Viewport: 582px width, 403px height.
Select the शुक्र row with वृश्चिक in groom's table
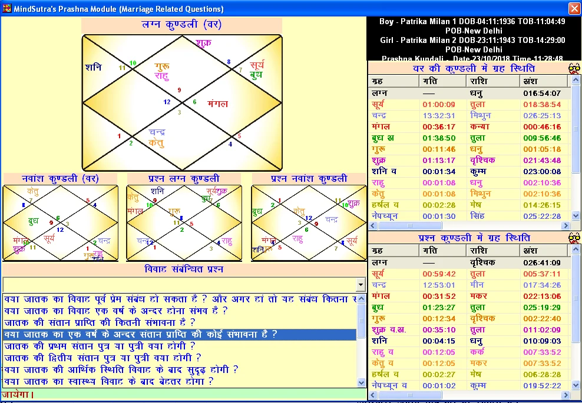click(470, 160)
